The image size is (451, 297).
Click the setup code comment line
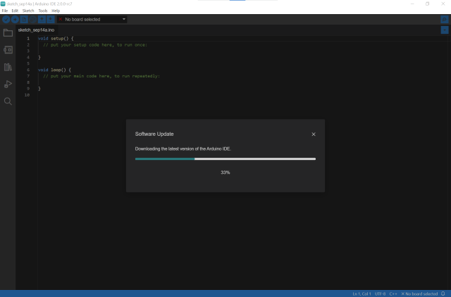pos(95,45)
